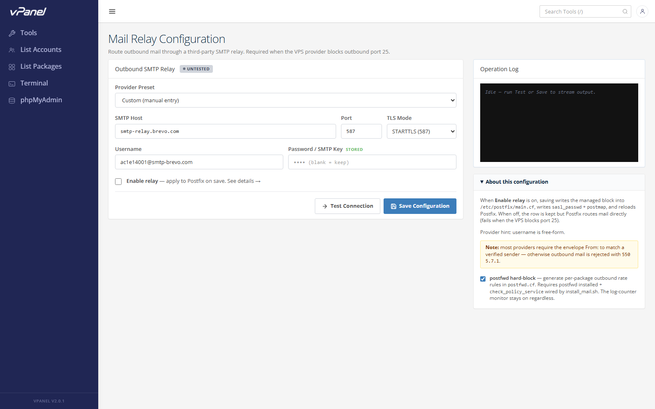The width and height of the screenshot is (655, 409).
Task: Click the UNTESTED status badge
Action: [196, 69]
